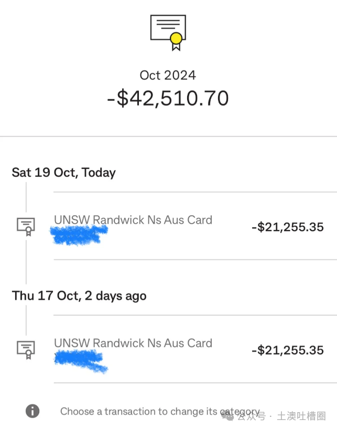Image resolution: width=337 pixels, height=430 pixels.
Task: Click the certificate icon beside the Thu 17 Oct transaction
Action: point(26,349)
